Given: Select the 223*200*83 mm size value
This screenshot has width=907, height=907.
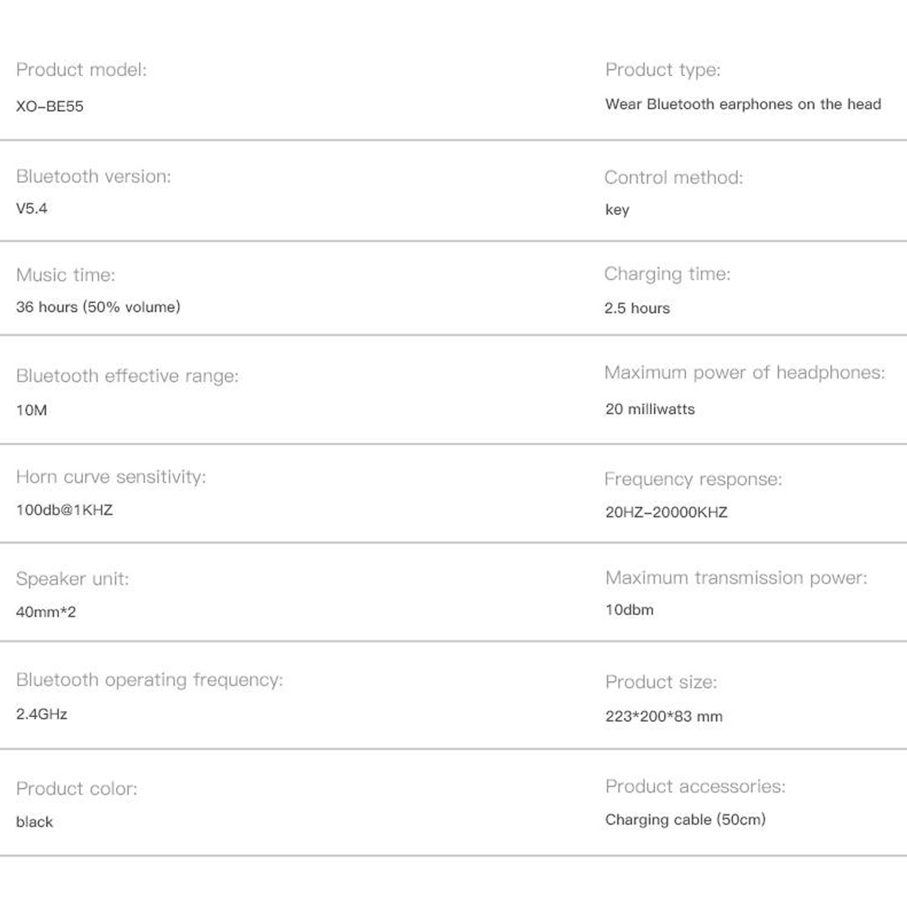Looking at the screenshot, I should [x=664, y=717].
